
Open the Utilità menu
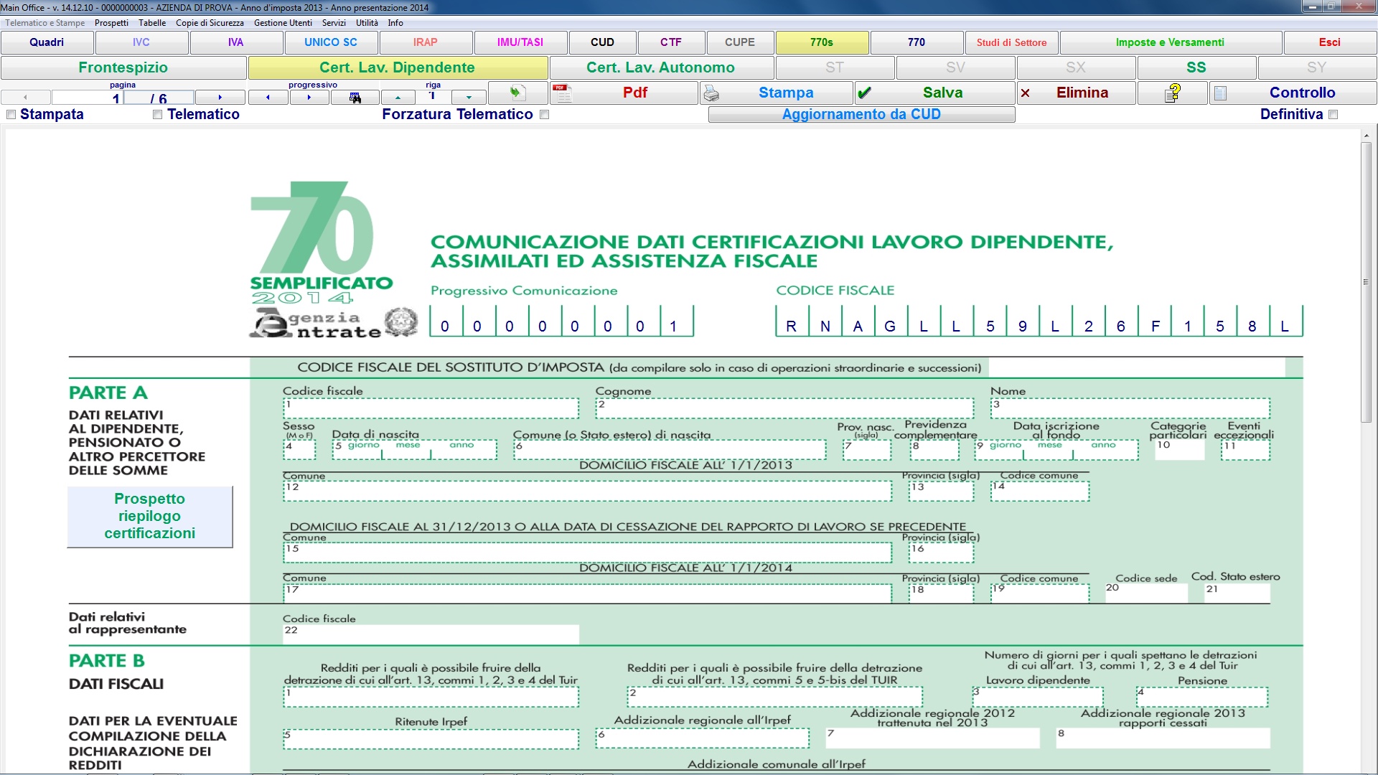tap(367, 23)
